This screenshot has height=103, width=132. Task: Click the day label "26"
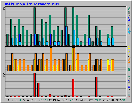click(x=104, y=100)
